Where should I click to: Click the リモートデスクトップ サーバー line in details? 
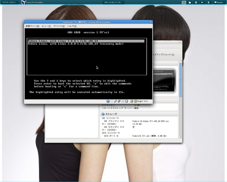(x=120, y=108)
